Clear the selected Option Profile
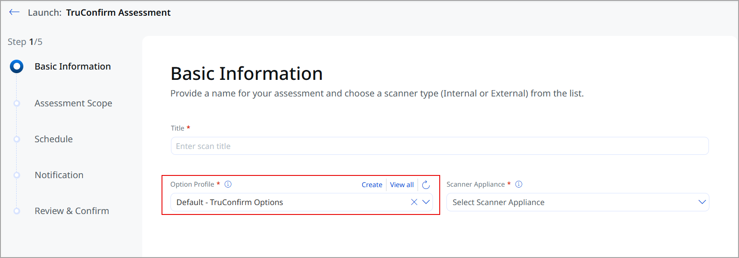Viewport: 739px width, 258px height. 414,202
